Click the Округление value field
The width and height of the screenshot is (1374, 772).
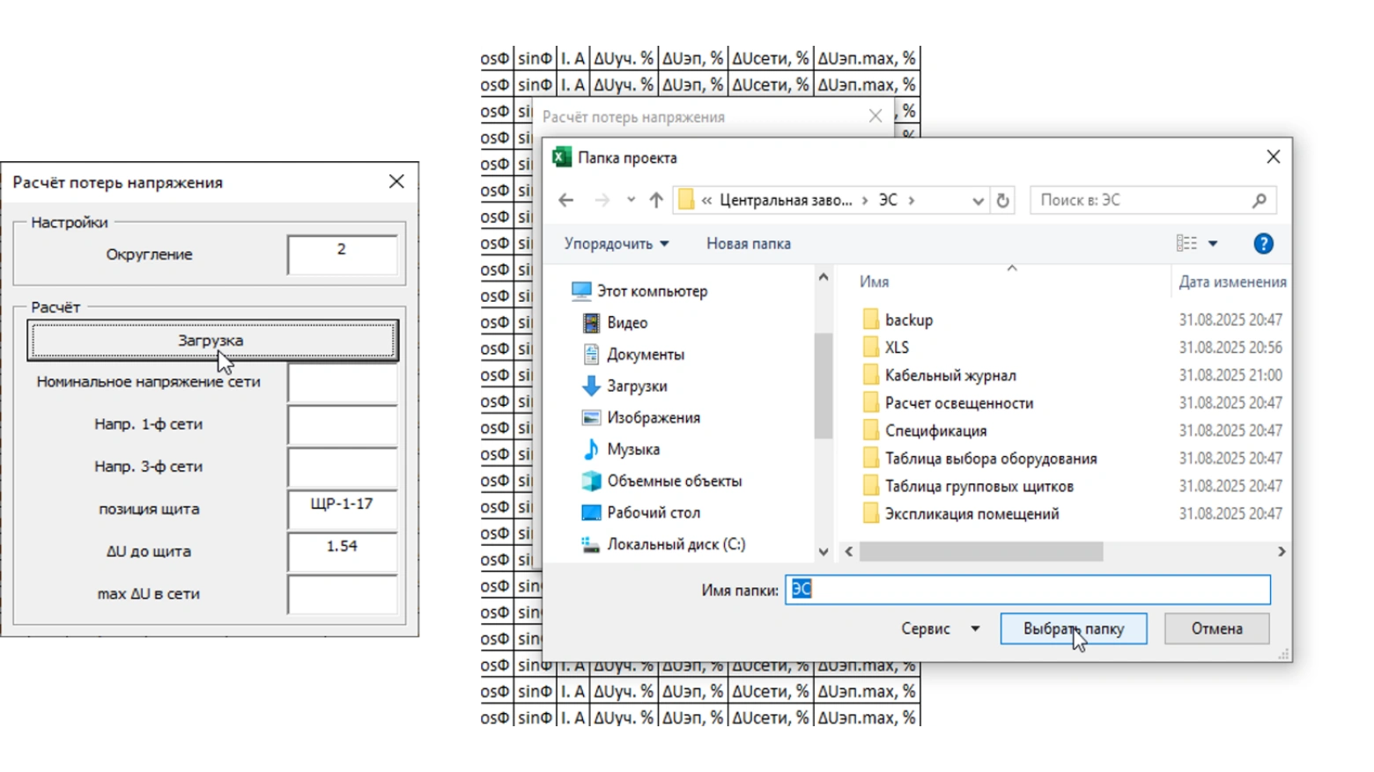coord(342,254)
